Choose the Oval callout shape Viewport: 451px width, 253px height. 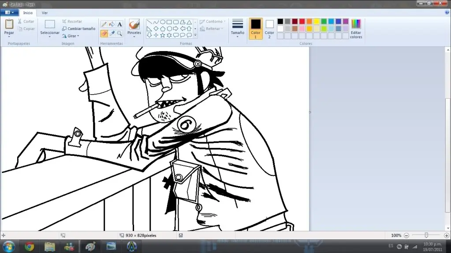[183, 35]
